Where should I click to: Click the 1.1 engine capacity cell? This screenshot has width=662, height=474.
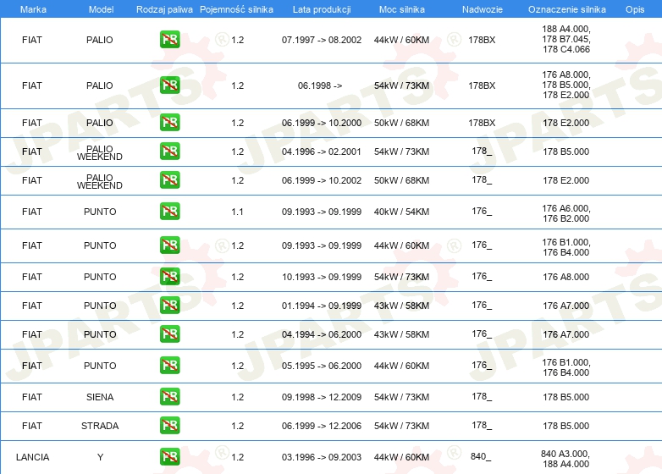237,212
